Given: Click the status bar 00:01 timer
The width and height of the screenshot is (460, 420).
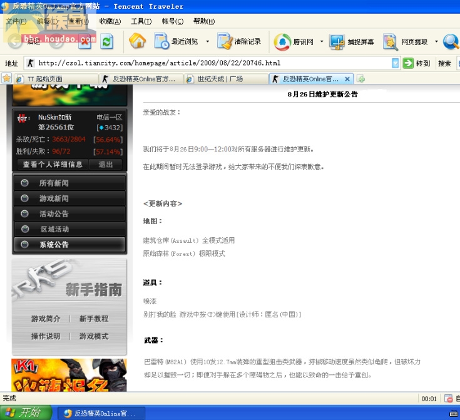Looking at the screenshot, I should pyautogui.click(x=429, y=399).
